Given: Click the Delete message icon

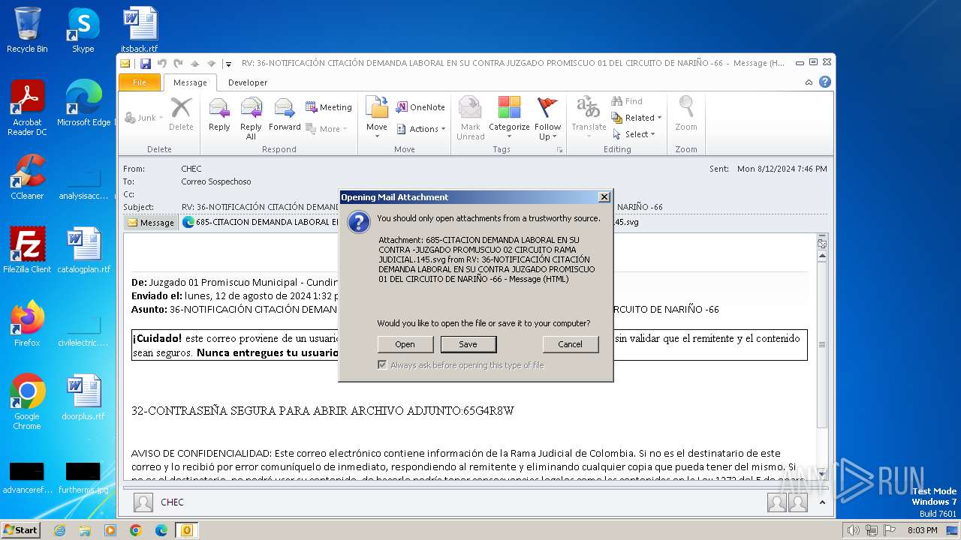Looking at the screenshot, I should click(x=181, y=115).
